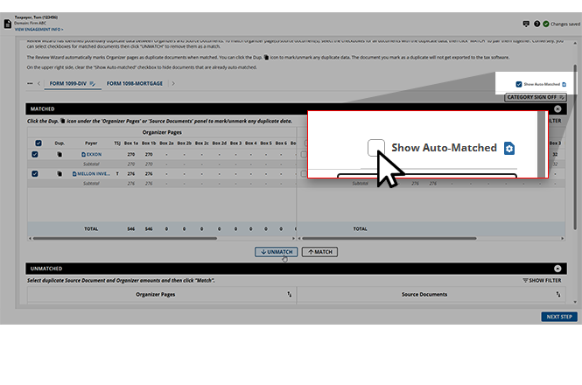Image resolution: width=582 pixels, height=385 pixels.
Task: Click the vertical scrollbar up arrow
Action: point(575,44)
